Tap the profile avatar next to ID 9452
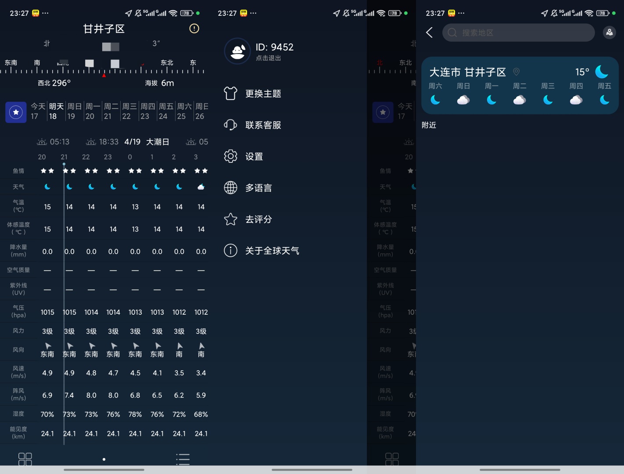The width and height of the screenshot is (624, 474). tap(237, 51)
